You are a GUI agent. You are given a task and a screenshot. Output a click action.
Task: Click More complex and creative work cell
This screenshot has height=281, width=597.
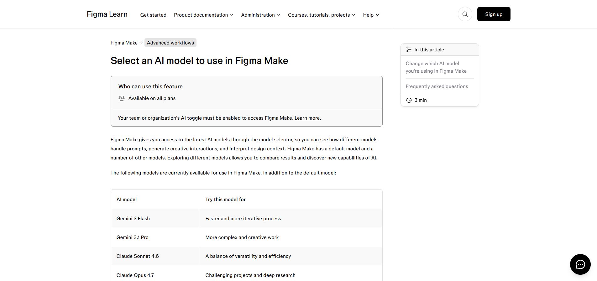(x=291, y=237)
